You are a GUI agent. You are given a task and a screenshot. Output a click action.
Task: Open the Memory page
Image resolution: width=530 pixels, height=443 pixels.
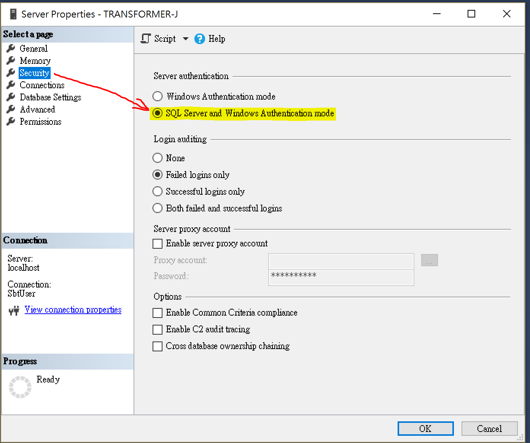point(35,60)
